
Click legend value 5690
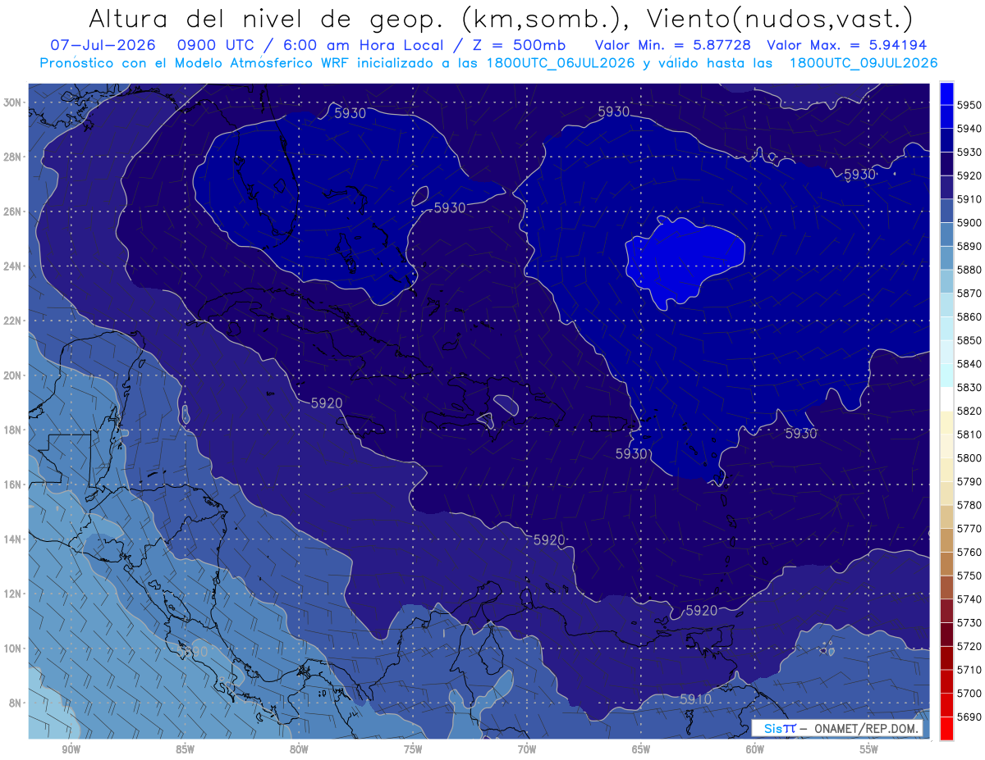969,717
